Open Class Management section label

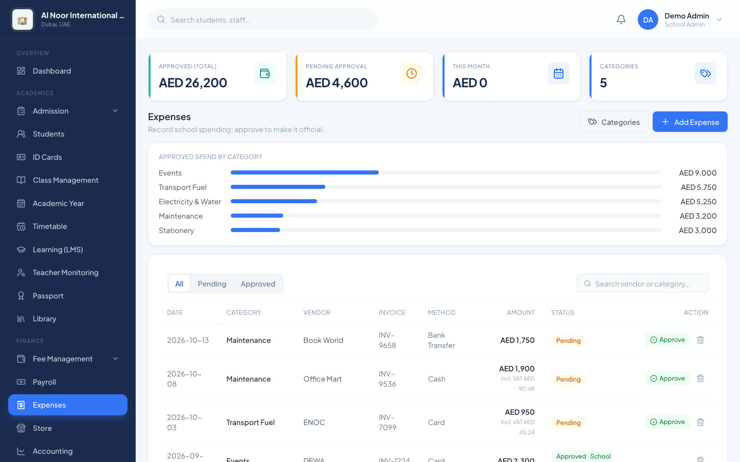(66, 180)
